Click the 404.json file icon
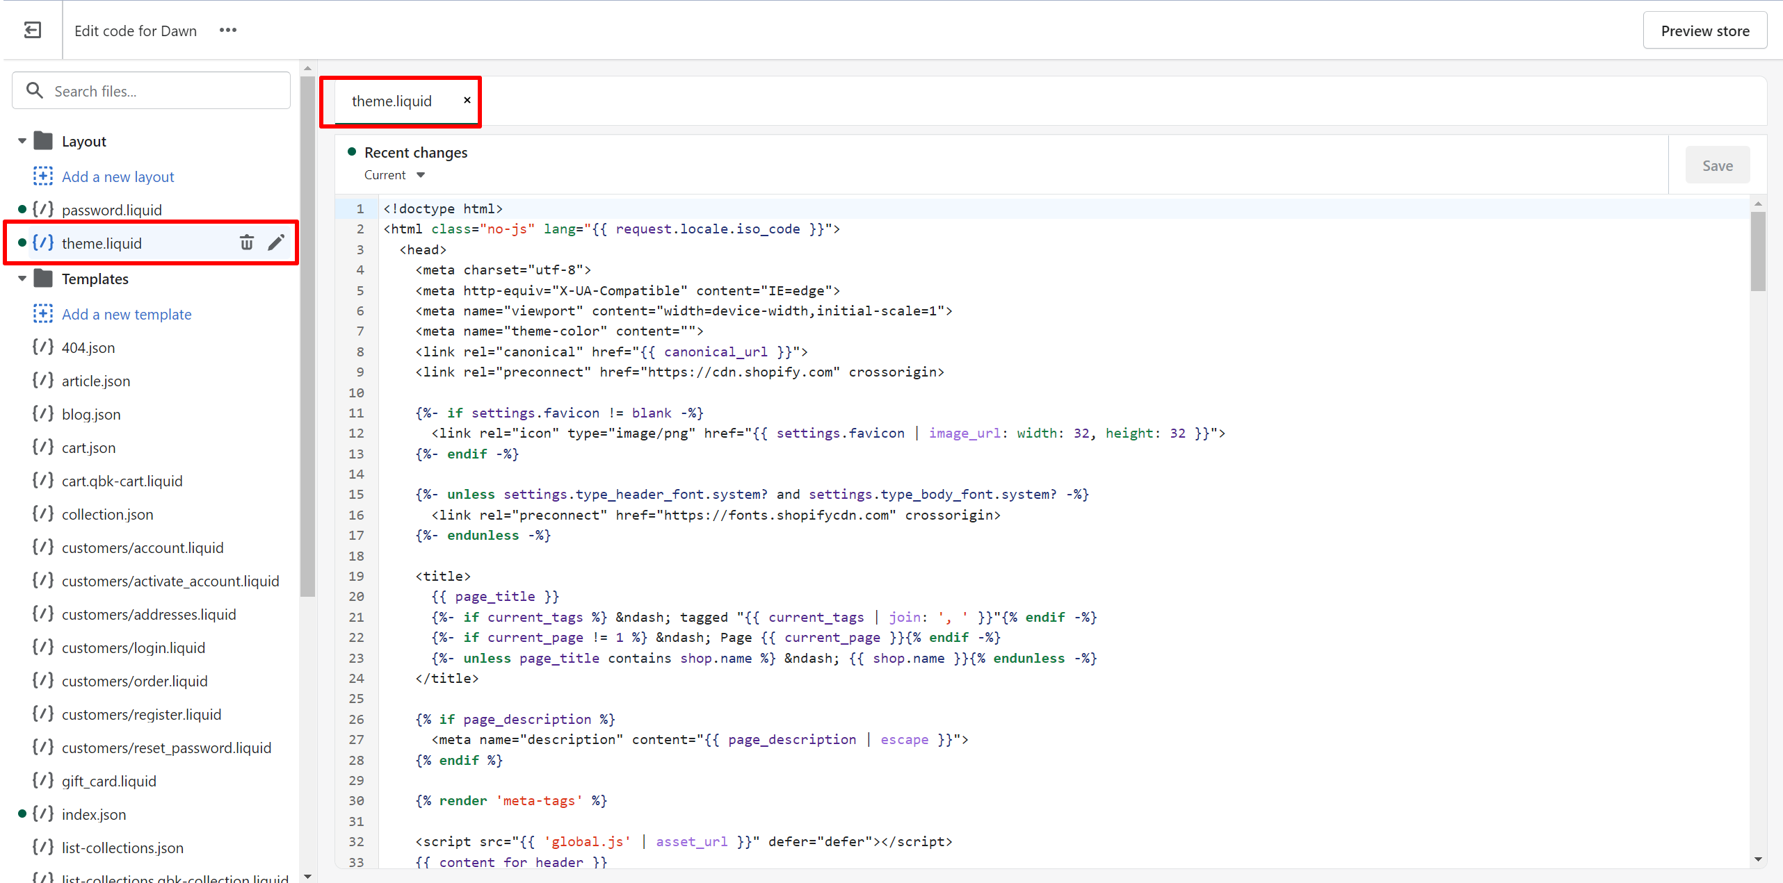 click(x=43, y=347)
